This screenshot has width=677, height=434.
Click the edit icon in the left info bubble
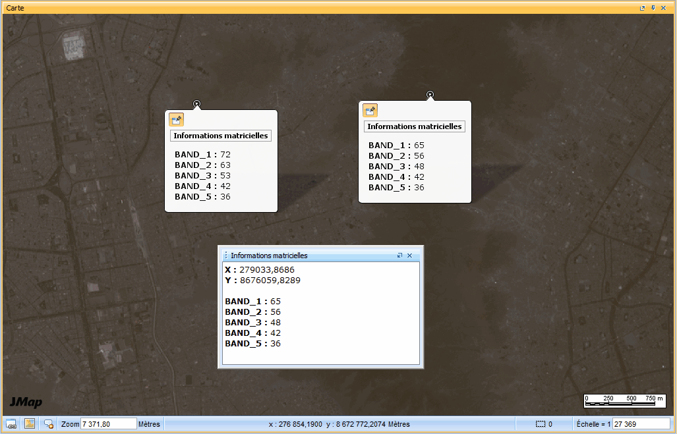pos(176,119)
